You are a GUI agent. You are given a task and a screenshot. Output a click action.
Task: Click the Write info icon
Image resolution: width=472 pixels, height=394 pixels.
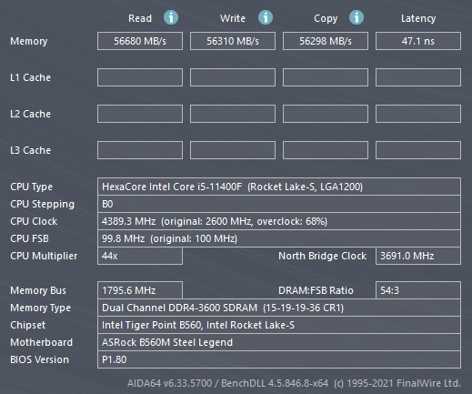coord(266,17)
